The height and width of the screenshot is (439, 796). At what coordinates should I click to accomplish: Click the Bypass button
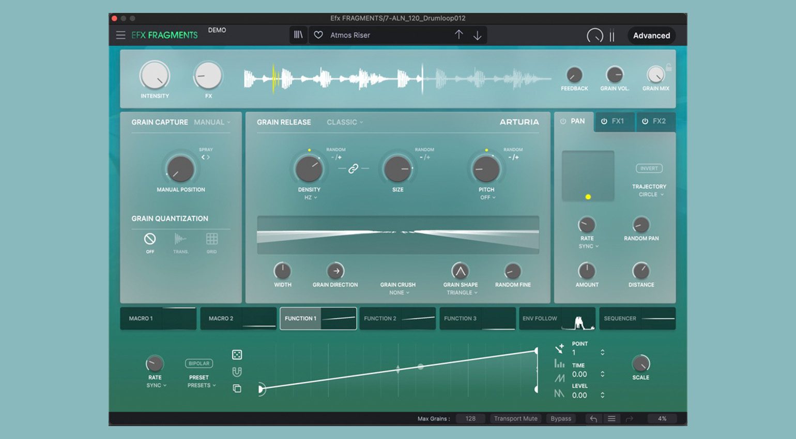click(561, 419)
